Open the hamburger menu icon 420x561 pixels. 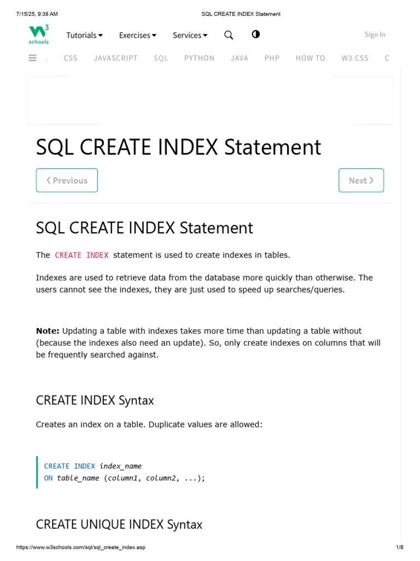32,58
